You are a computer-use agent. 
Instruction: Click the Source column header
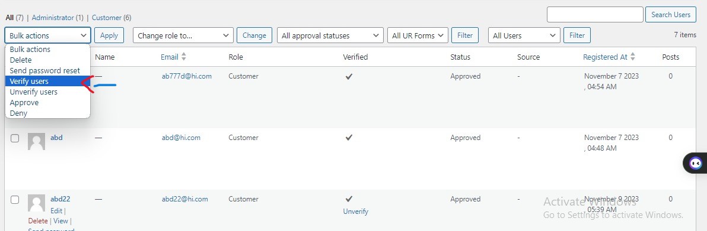point(528,57)
